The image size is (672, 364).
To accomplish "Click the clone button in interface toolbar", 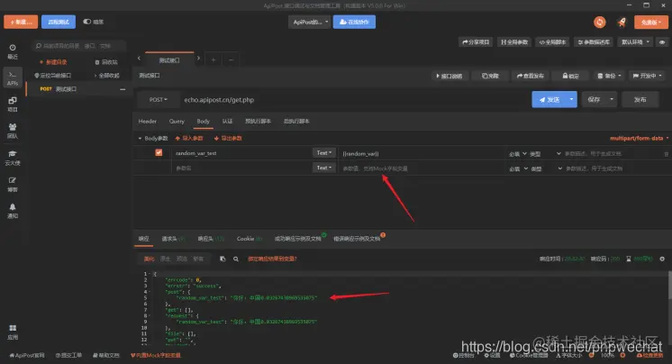I will point(490,76).
